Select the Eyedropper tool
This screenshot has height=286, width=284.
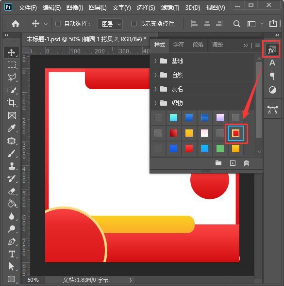coord(12,128)
